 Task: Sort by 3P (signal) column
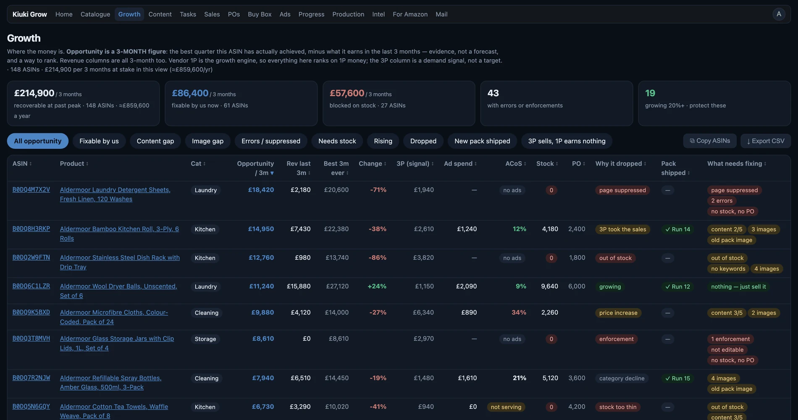(415, 164)
